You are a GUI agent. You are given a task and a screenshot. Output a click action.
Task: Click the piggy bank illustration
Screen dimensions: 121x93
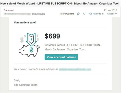pyautogui.click(x=29, y=51)
